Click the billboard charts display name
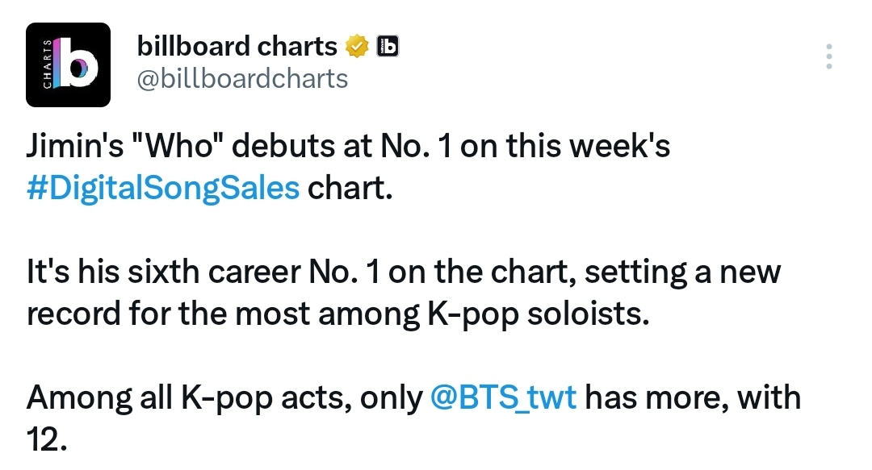The image size is (872, 470). tap(237, 46)
